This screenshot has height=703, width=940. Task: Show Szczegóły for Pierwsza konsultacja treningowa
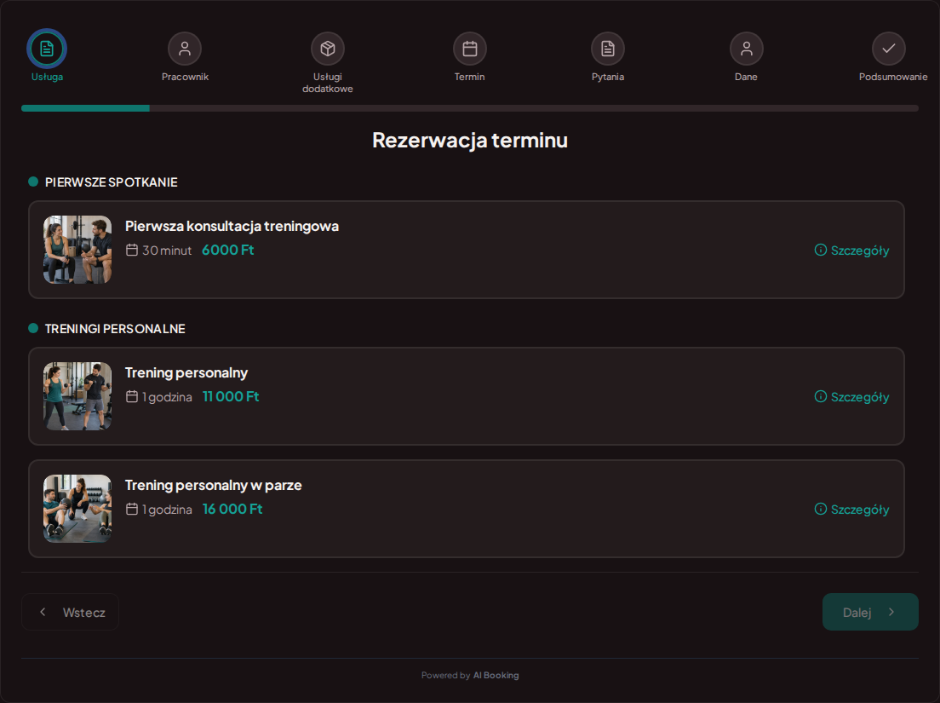(x=851, y=251)
